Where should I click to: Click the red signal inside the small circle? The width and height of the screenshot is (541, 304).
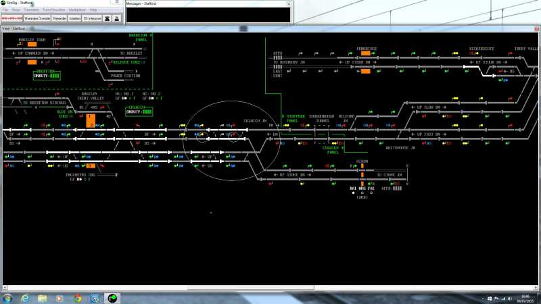pos(233,134)
